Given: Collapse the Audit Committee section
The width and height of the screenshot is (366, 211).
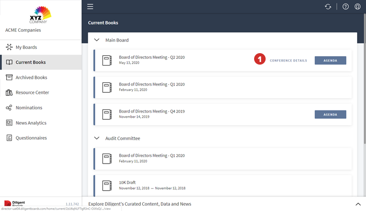Looking at the screenshot, I should [97, 138].
